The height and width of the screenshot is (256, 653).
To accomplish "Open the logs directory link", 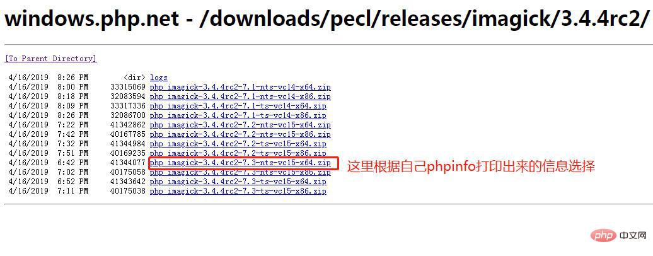I will click(x=159, y=78).
